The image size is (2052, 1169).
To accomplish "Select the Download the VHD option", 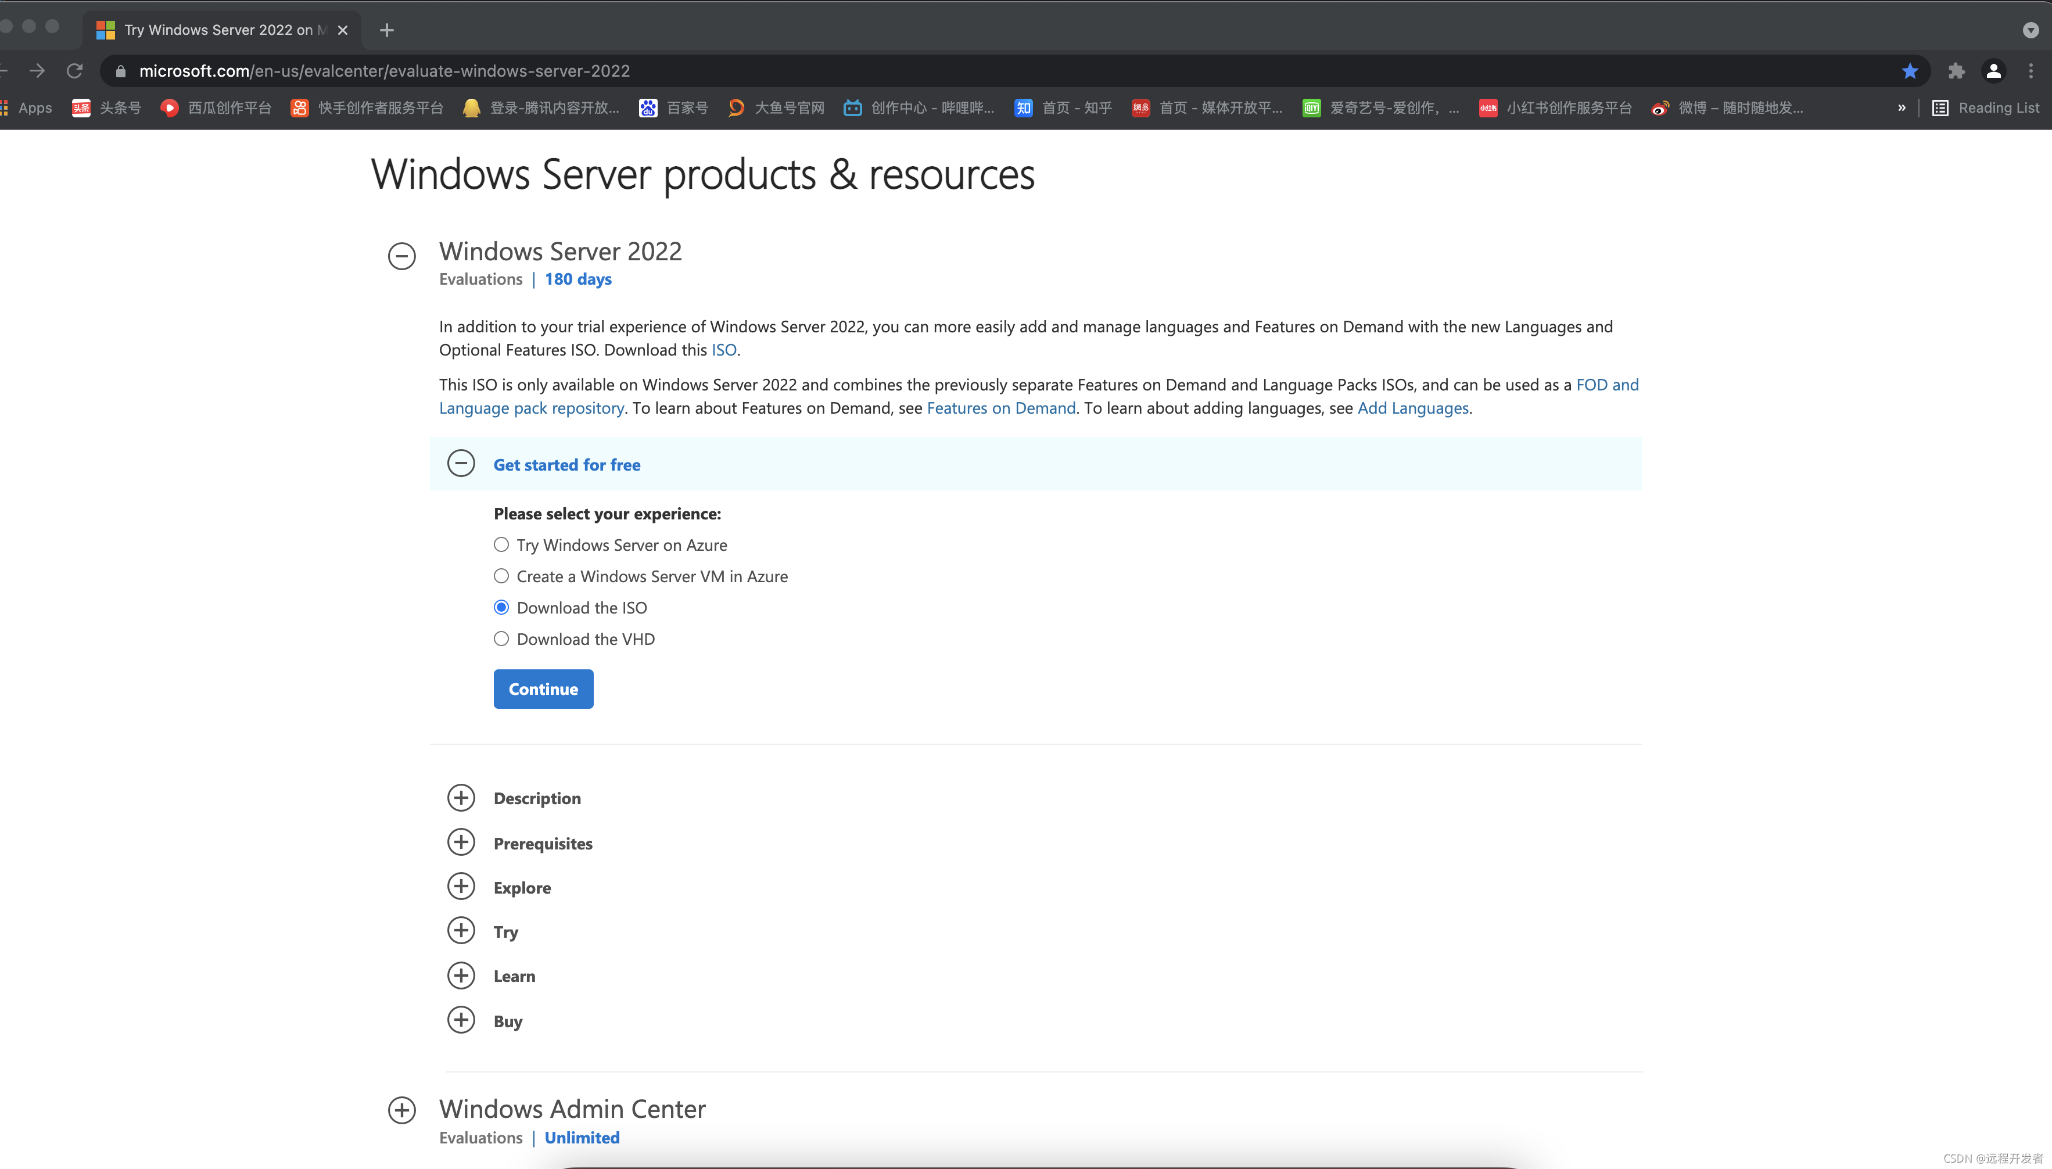I will point(501,639).
